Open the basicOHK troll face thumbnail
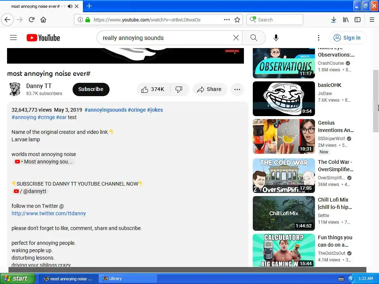 click(x=284, y=99)
